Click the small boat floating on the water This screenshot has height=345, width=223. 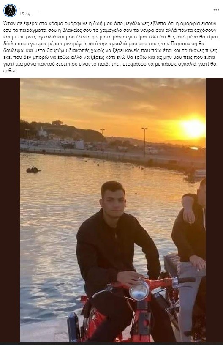33,170
